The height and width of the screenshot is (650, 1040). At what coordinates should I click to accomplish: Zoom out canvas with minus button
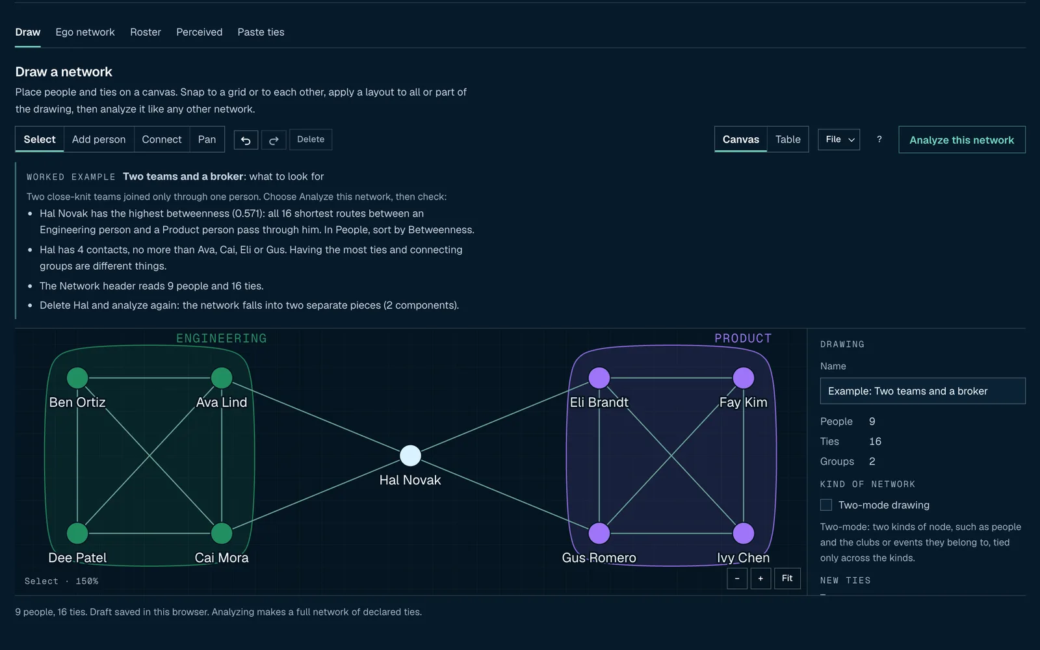736,578
